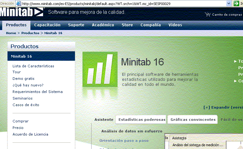This screenshot has width=243, height=149.
Task: Open the Seminarios link
Action: (x=23, y=98)
